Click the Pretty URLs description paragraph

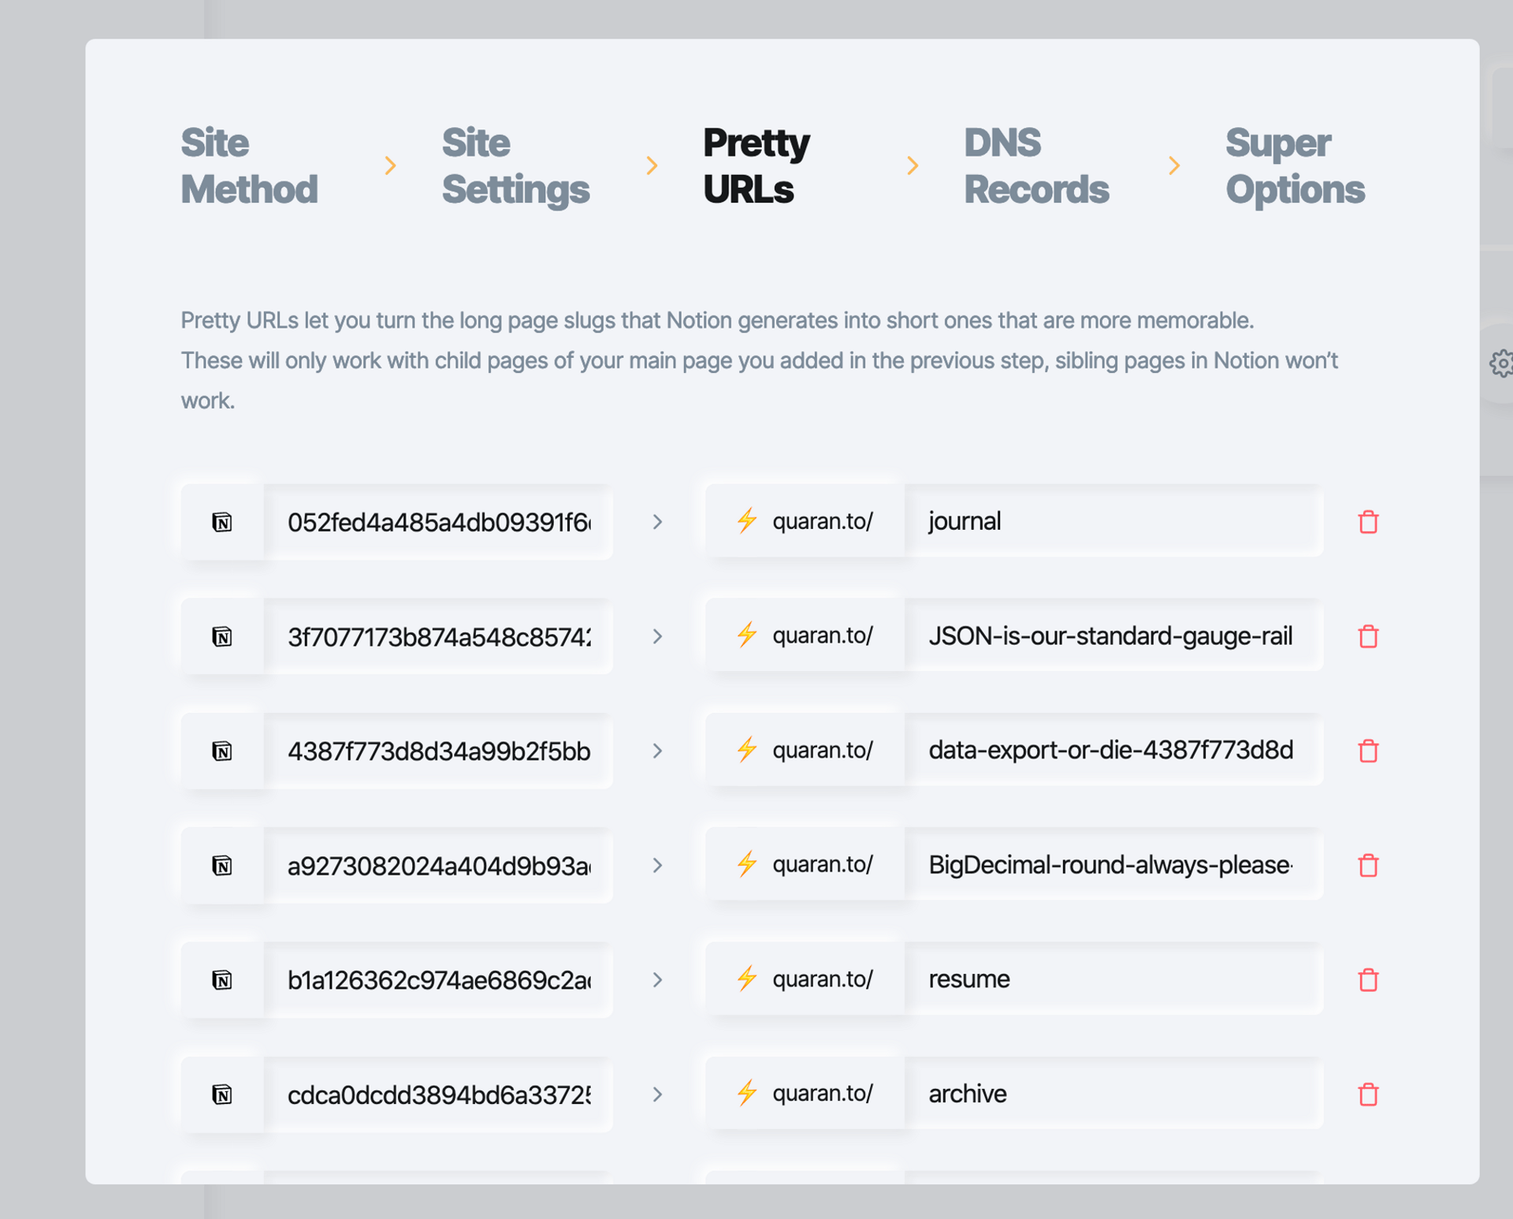760,360
